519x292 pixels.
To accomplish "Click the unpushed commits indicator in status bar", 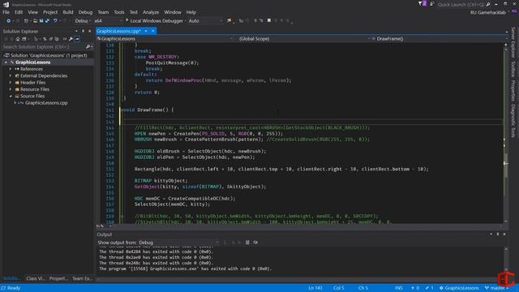I will tap(415, 288).
